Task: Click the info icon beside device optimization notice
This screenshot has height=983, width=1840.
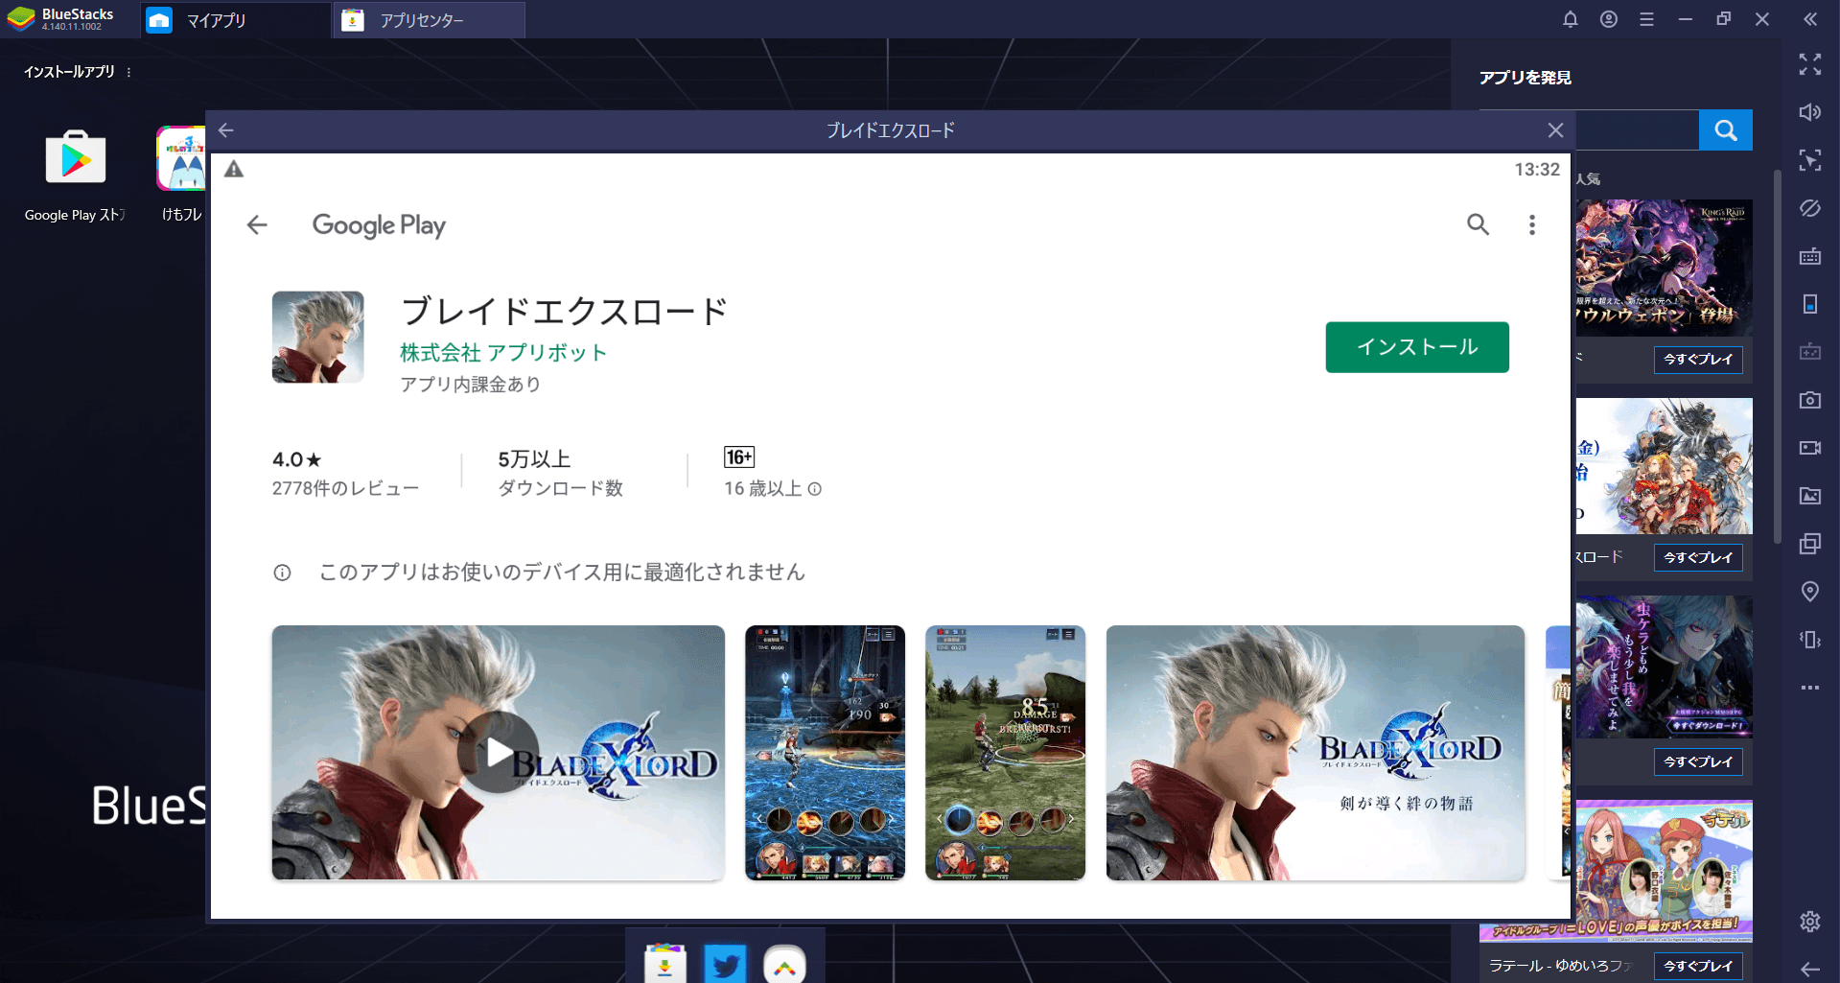Action: 282,573
